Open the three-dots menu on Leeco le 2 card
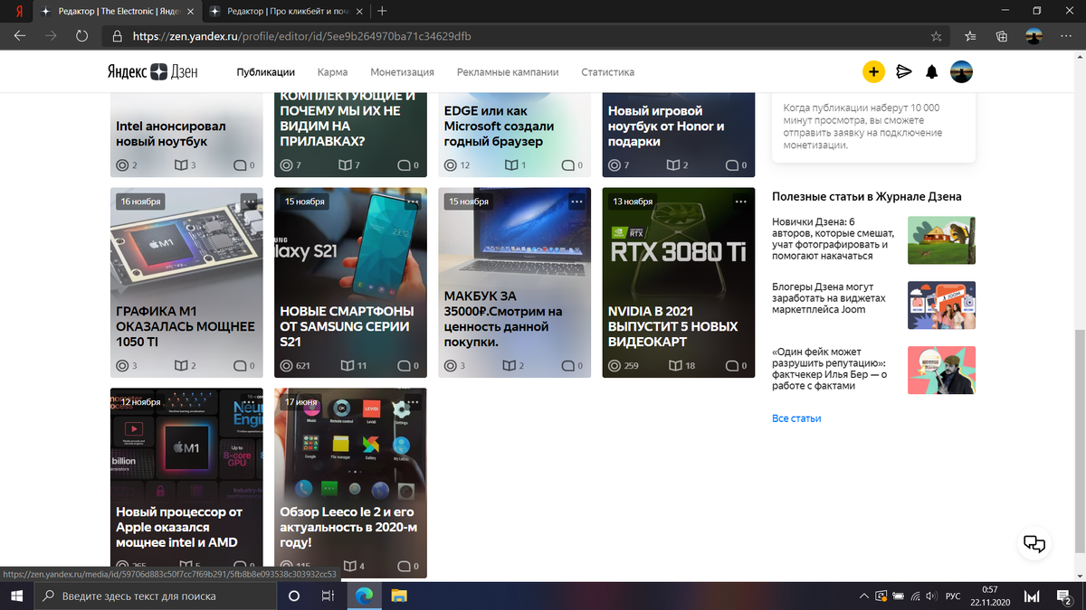The width and height of the screenshot is (1086, 610). click(x=414, y=401)
